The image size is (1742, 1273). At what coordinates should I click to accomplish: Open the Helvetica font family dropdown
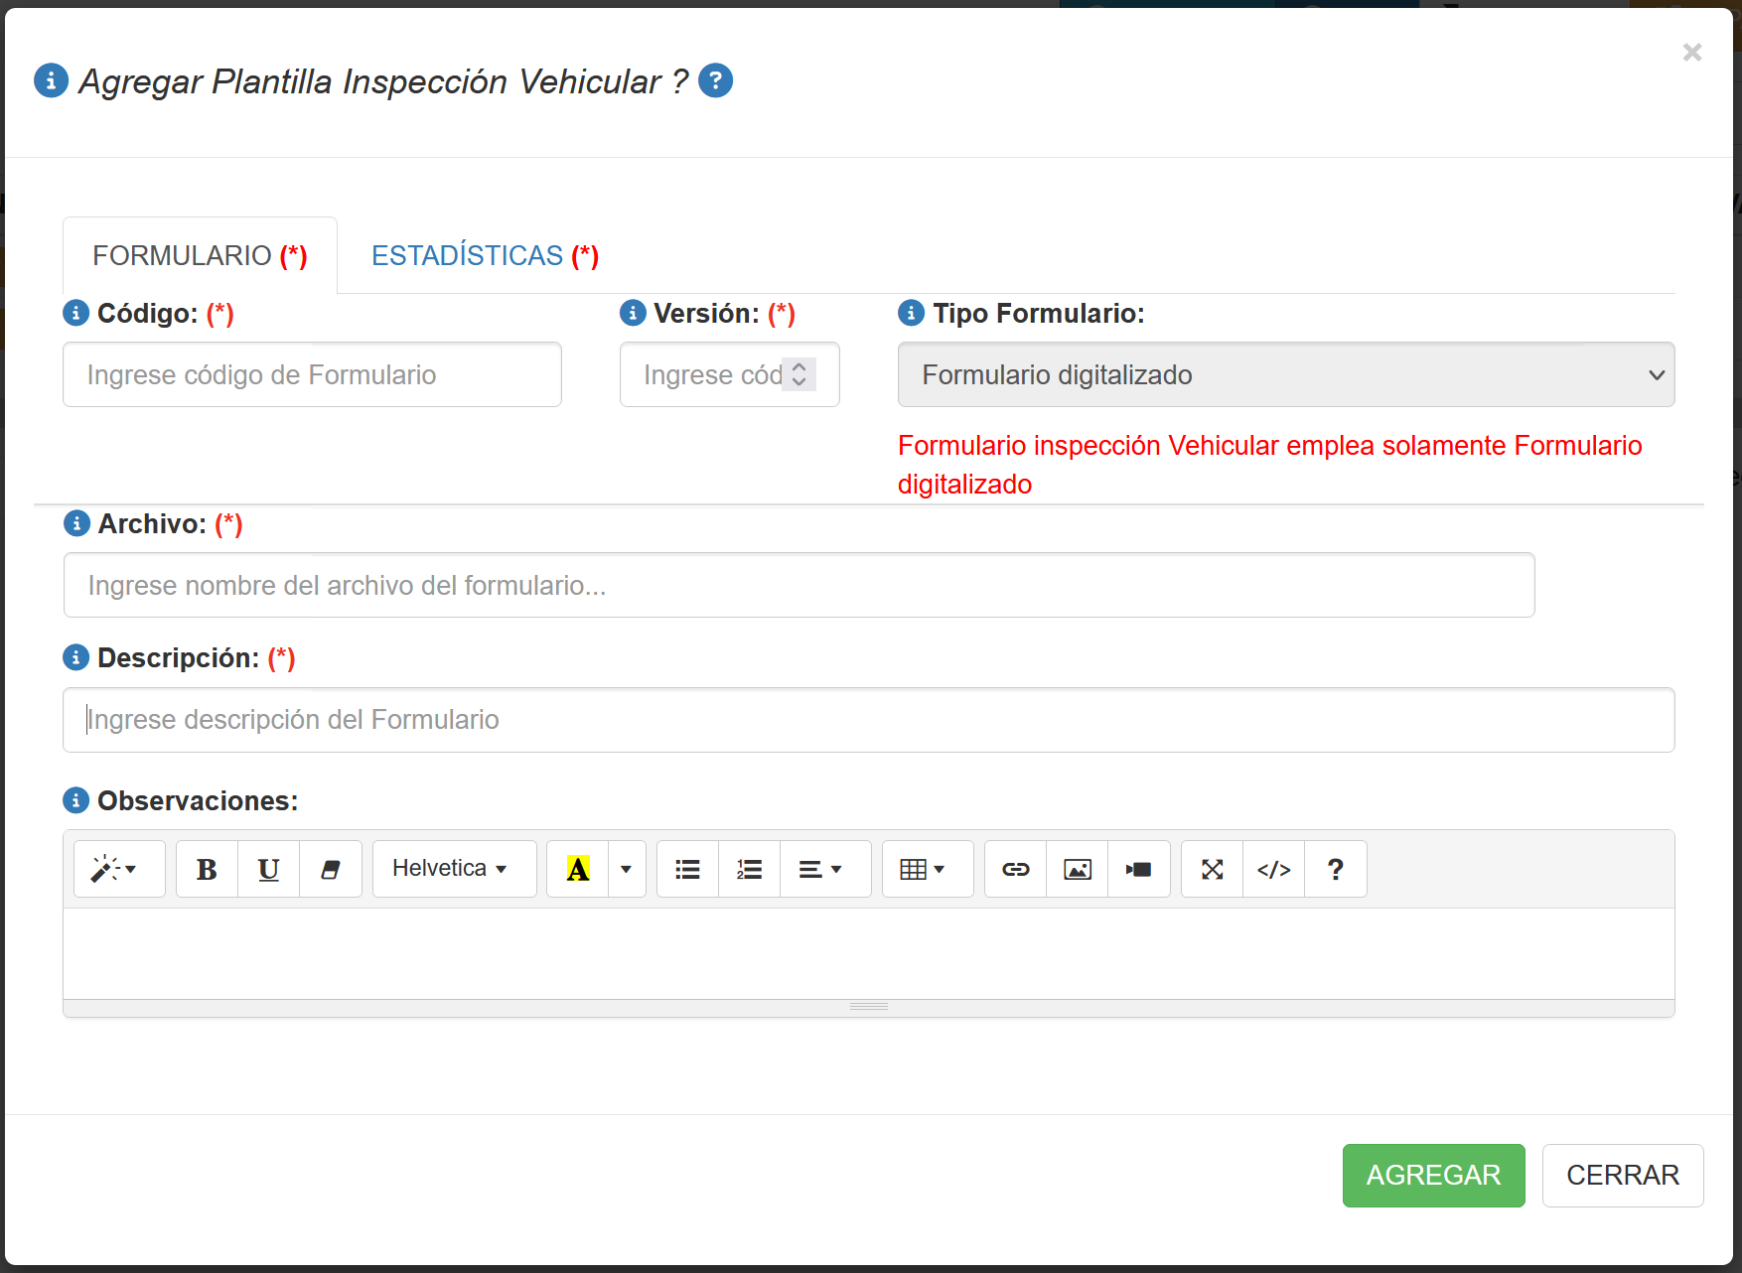tap(454, 869)
